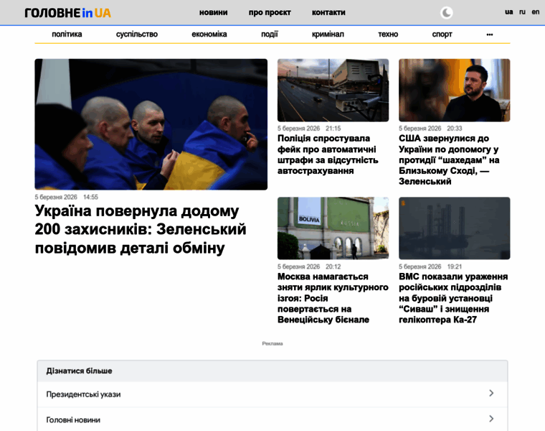Open the more categories ellipsis menu
Image resolution: width=545 pixels, height=431 pixels.
[489, 34]
